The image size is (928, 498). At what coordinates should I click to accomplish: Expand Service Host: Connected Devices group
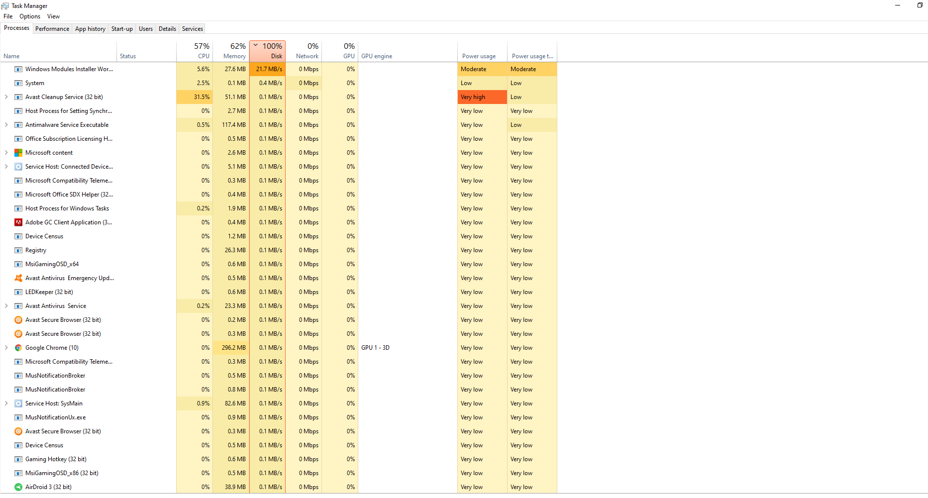click(6, 167)
